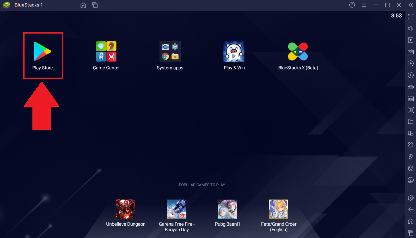This screenshot has width=416, height=238.
Task: Open the macro recorder play icon
Action: pos(411,63)
